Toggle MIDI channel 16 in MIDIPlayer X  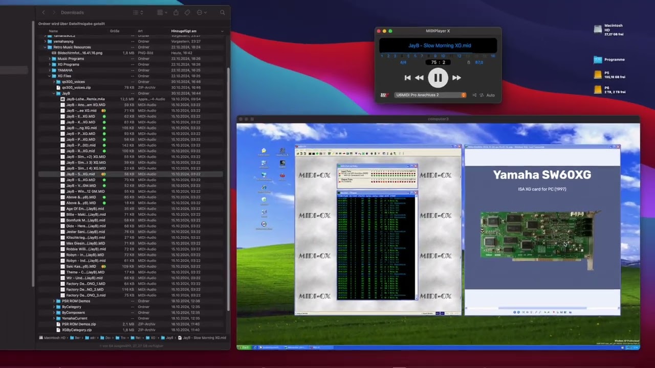pos(493,56)
